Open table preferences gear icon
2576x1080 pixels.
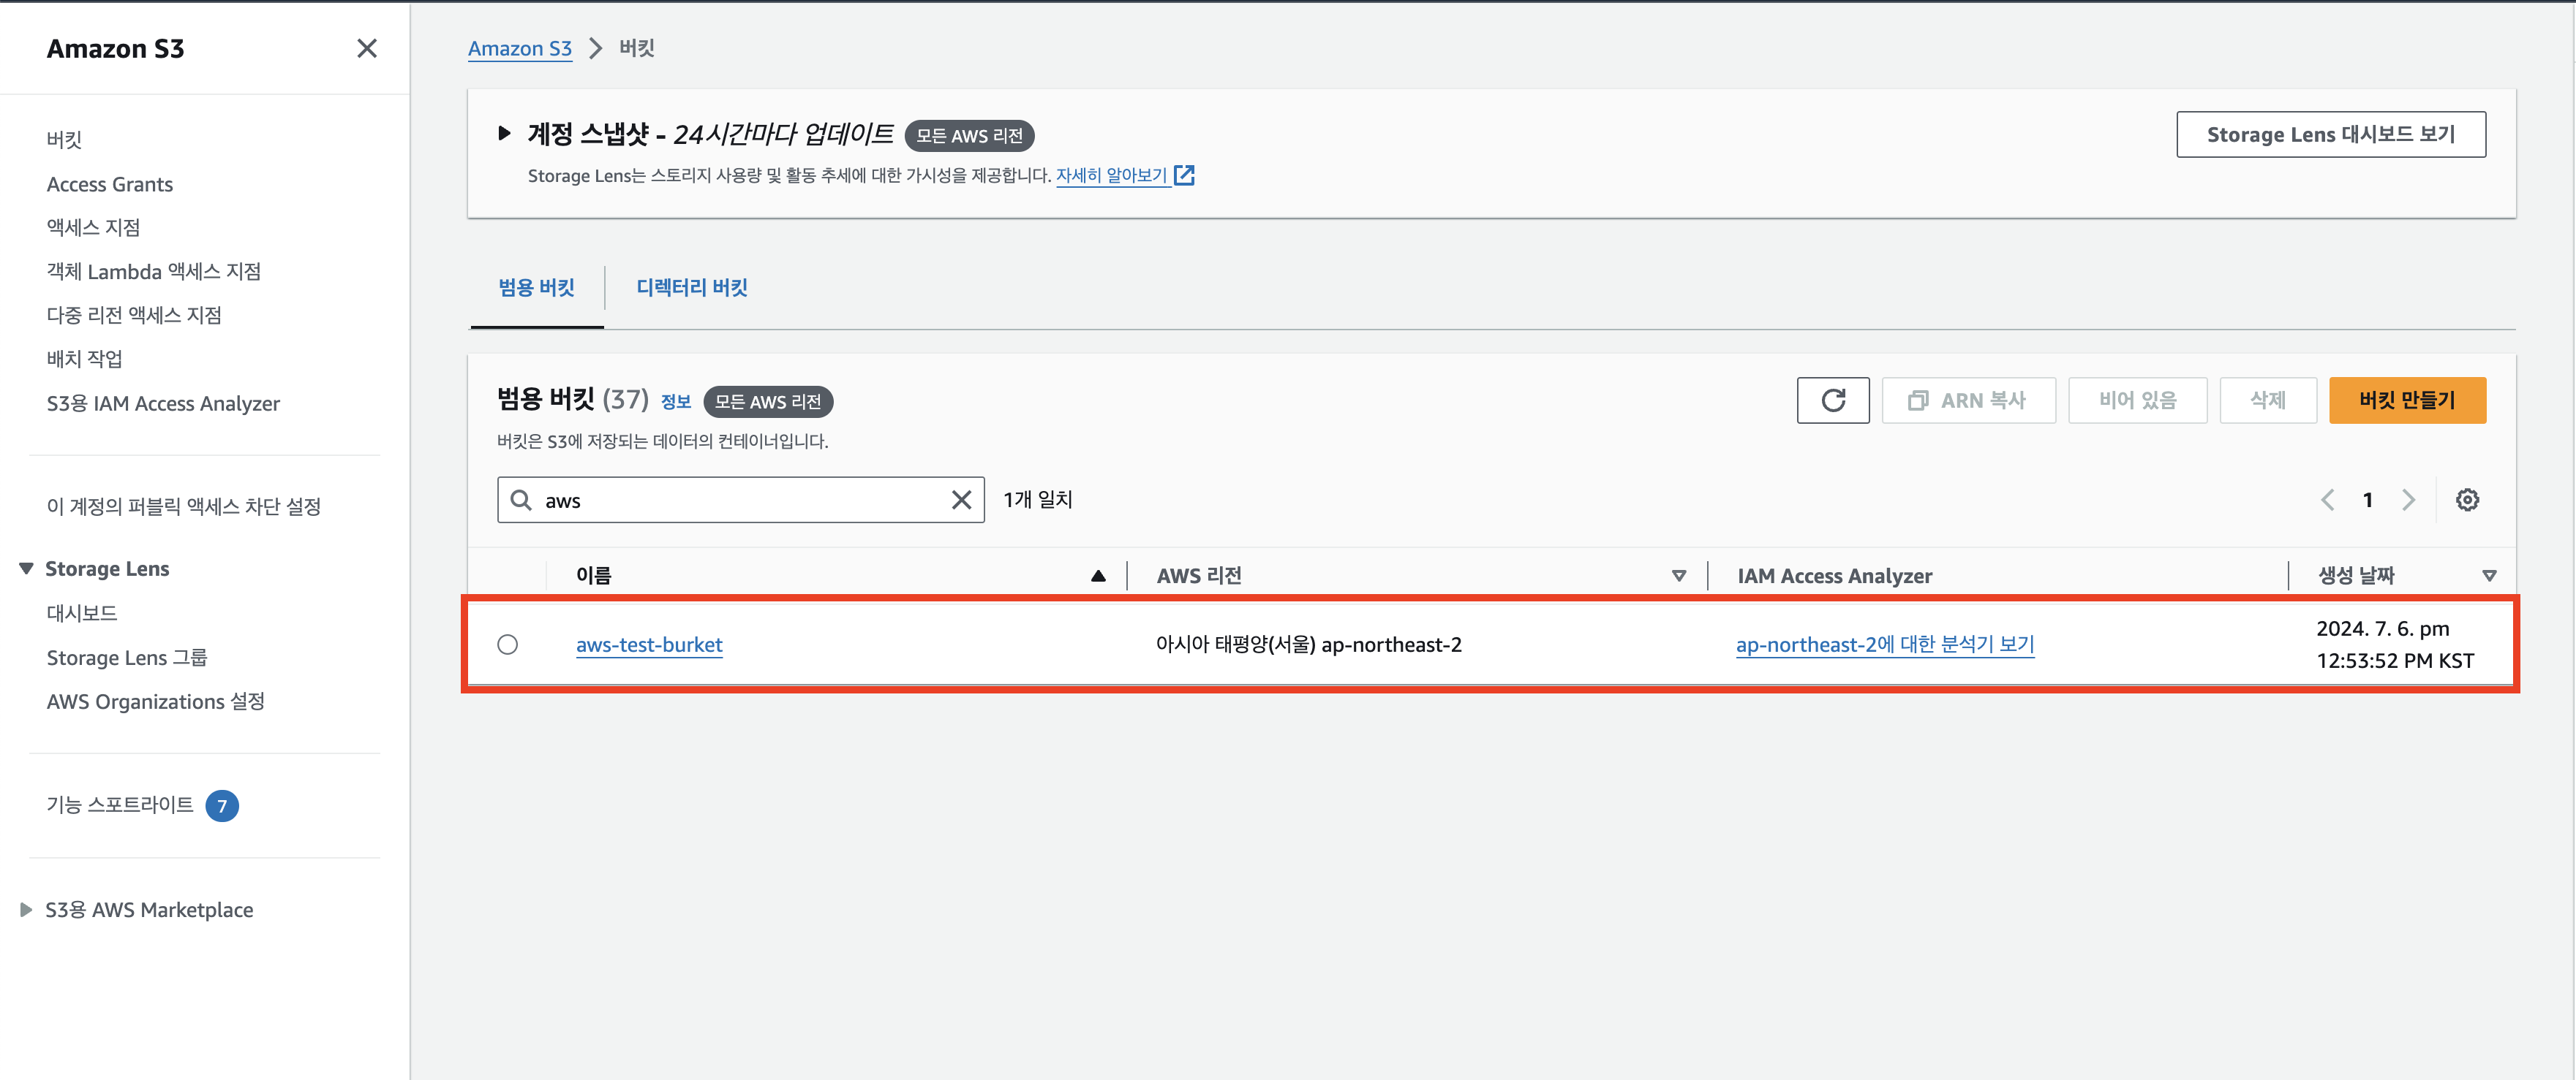point(2467,500)
